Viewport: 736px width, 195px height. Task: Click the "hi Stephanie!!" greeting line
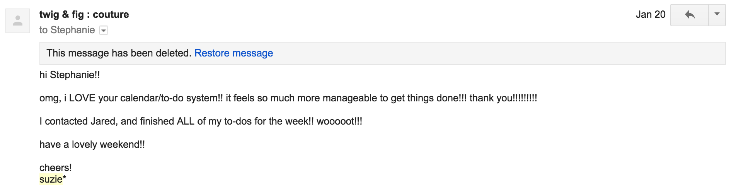pos(70,75)
